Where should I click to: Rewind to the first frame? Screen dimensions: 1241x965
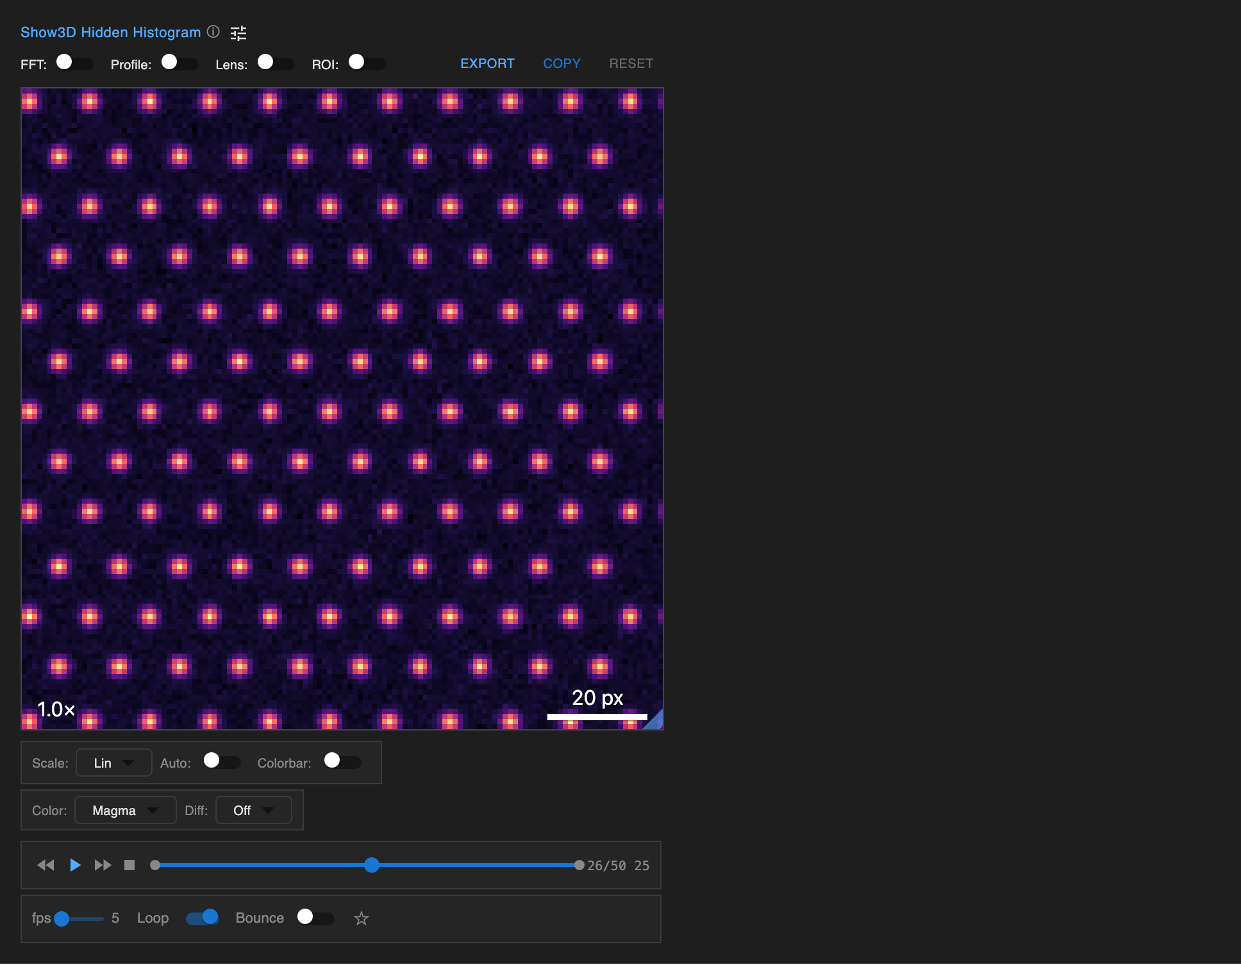pos(46,865)
